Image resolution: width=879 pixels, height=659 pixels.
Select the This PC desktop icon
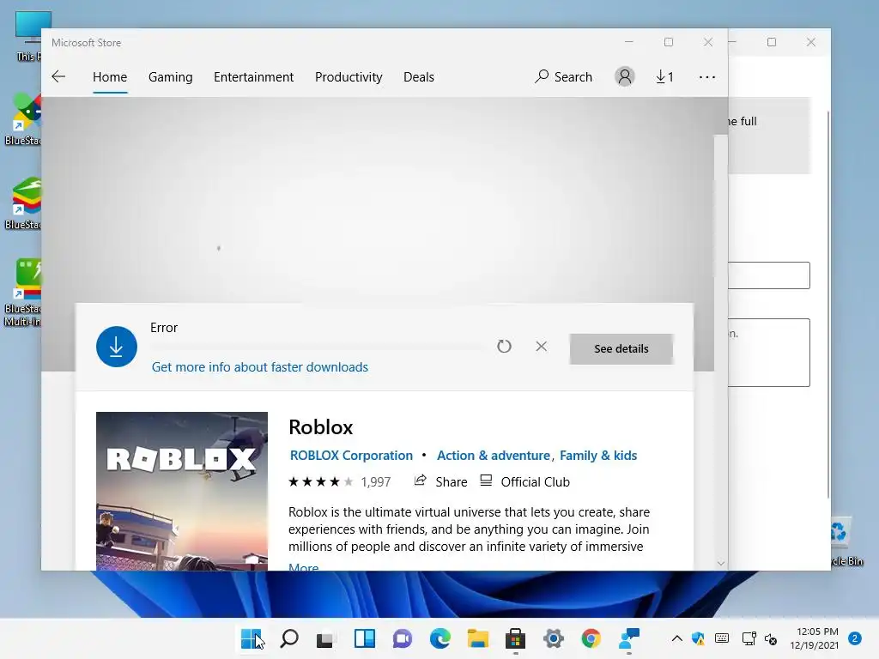point(27,36)
